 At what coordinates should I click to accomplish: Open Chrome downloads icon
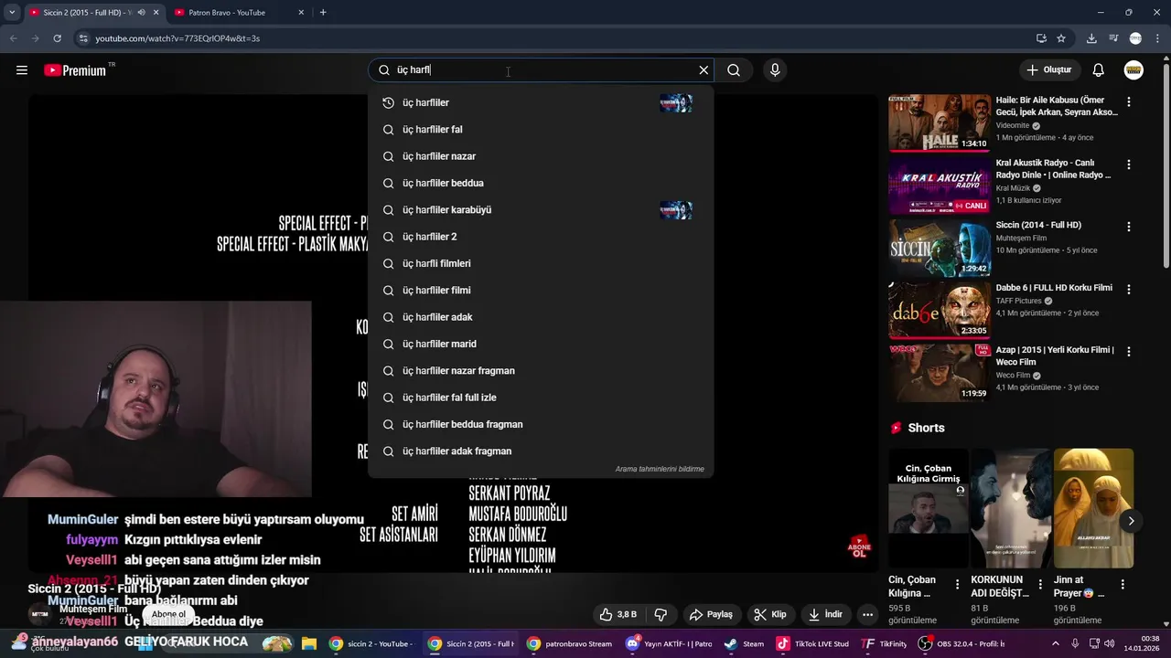point(1091,38)
